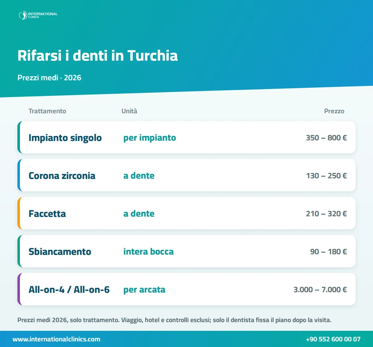
Task: Click the '350 – 800 €' price
Action: point(326,138)
